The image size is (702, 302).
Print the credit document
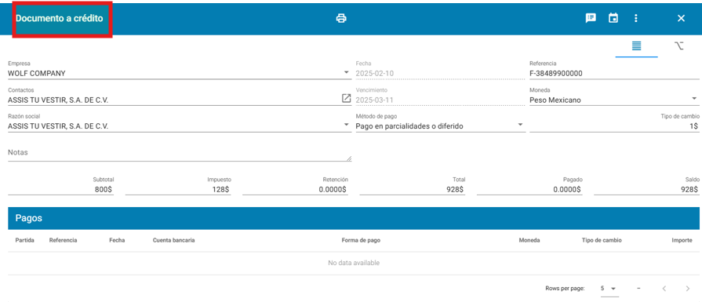341,18
